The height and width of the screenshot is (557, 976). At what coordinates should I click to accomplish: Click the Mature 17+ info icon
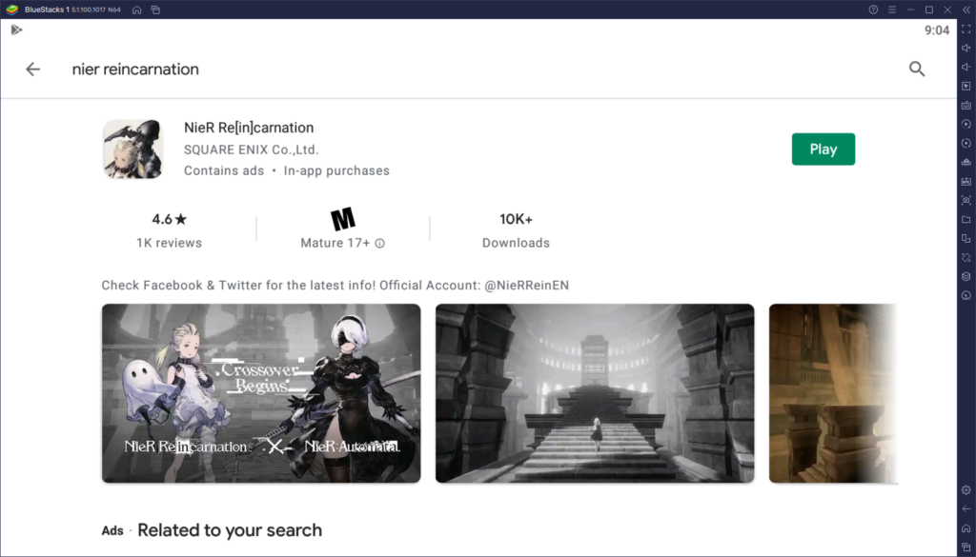379,243
